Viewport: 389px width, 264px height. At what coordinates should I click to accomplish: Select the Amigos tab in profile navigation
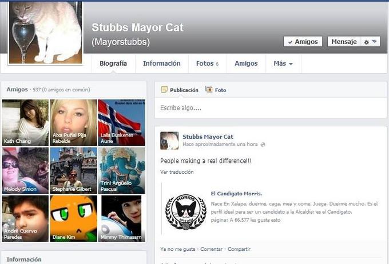246,63
